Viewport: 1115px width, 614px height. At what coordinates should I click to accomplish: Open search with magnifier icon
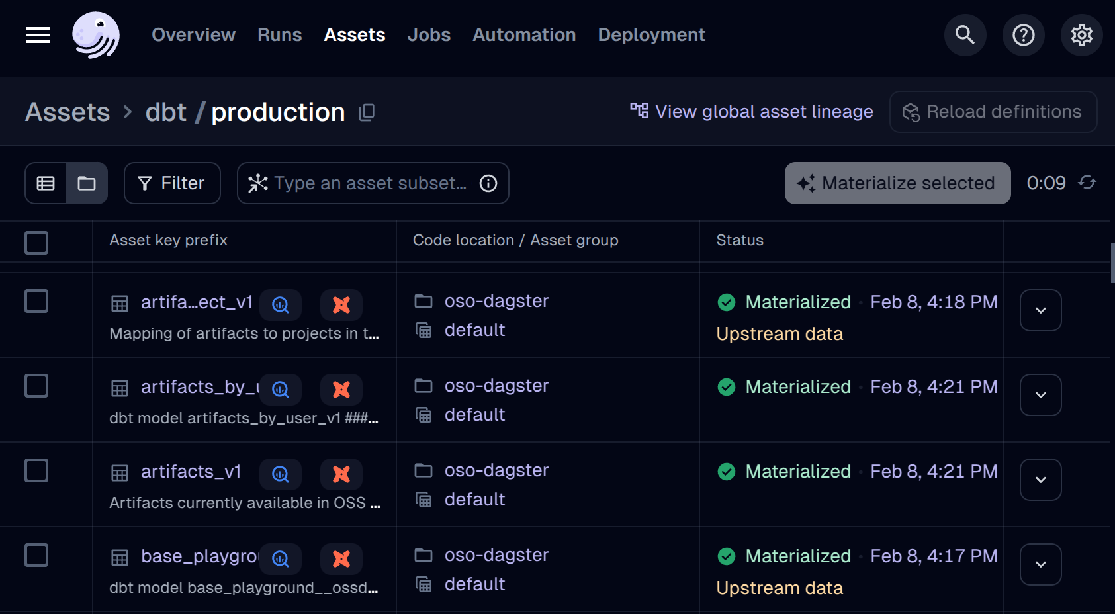(965, 35)
